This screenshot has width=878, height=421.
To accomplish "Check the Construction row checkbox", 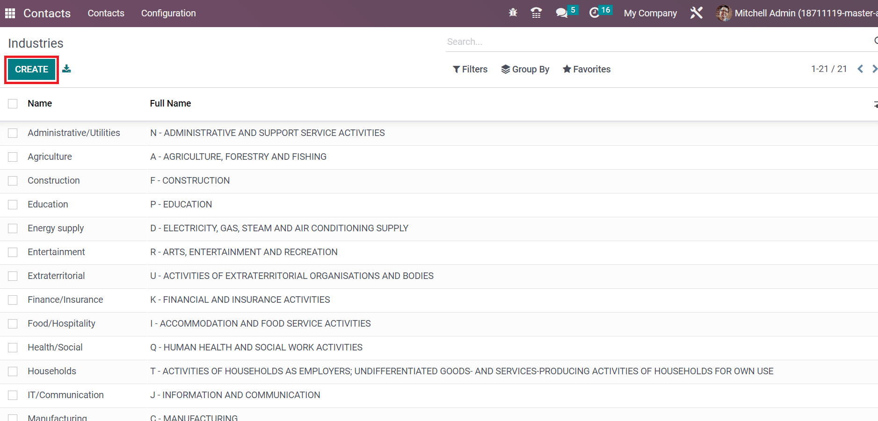I will tap(13, 181).
